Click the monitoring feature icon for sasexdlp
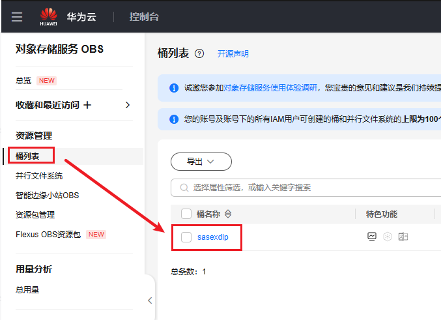The image size is (441, 320). tap(372, 237)
